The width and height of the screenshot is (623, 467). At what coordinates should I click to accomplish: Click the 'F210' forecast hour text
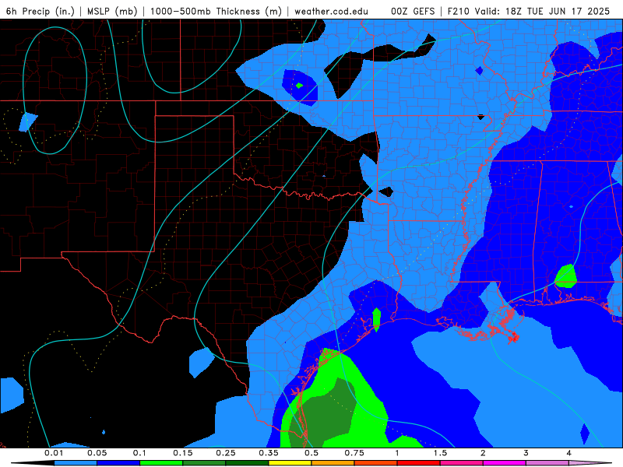pos(459,11)
